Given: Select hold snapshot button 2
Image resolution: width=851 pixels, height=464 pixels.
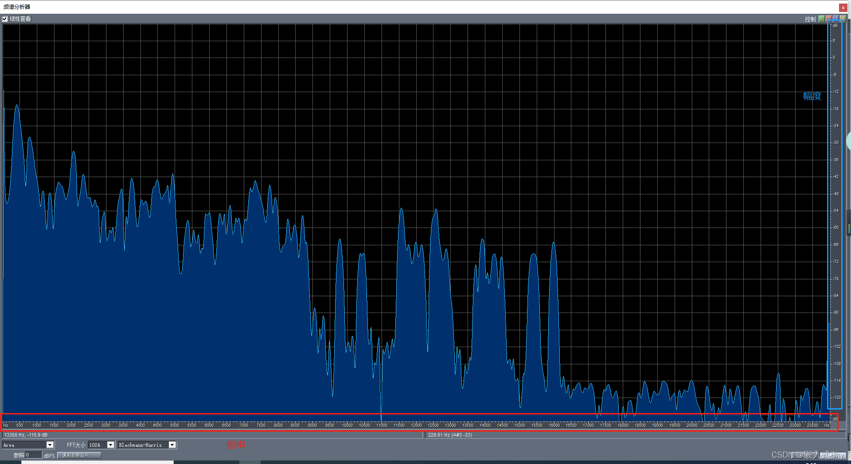Looking at the screenshot, I should coord(829,19).
